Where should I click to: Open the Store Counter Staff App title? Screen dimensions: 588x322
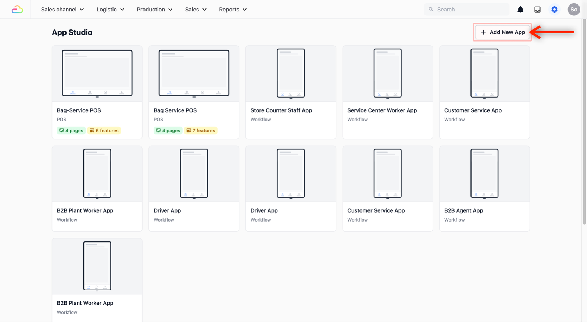pyautogui.click(x=281, y=110)
